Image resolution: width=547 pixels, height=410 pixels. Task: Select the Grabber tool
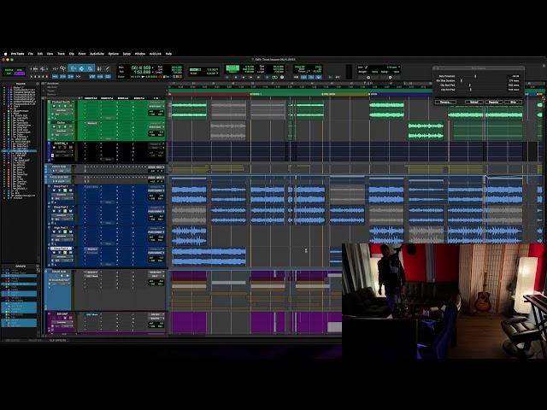tap(90, 68)
